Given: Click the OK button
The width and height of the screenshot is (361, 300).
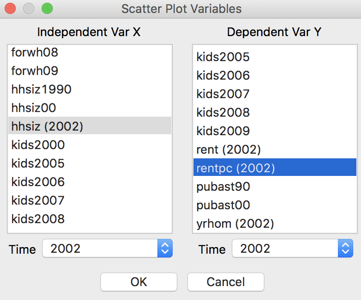Looking at the screenshot, I should coord(138,281).
